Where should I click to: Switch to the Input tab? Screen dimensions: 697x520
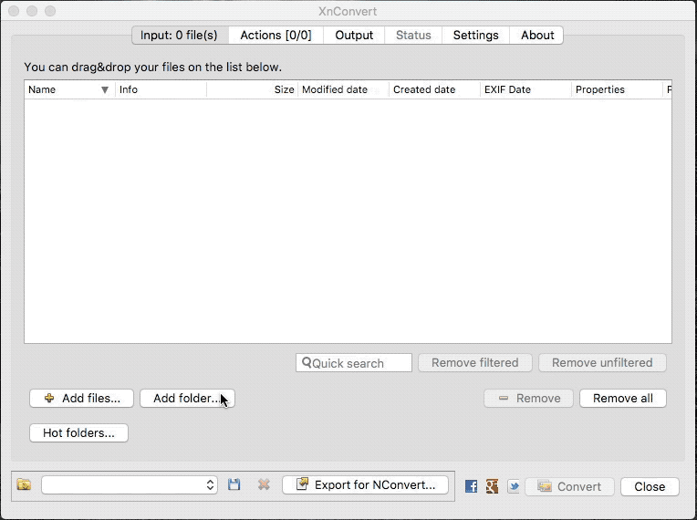coord(180,35)
